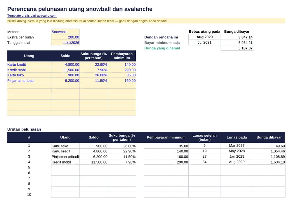Select Kredit mobil's blue saldo 11,500.00 in the Utang table

pyautogui.click(x=65, y=70)
